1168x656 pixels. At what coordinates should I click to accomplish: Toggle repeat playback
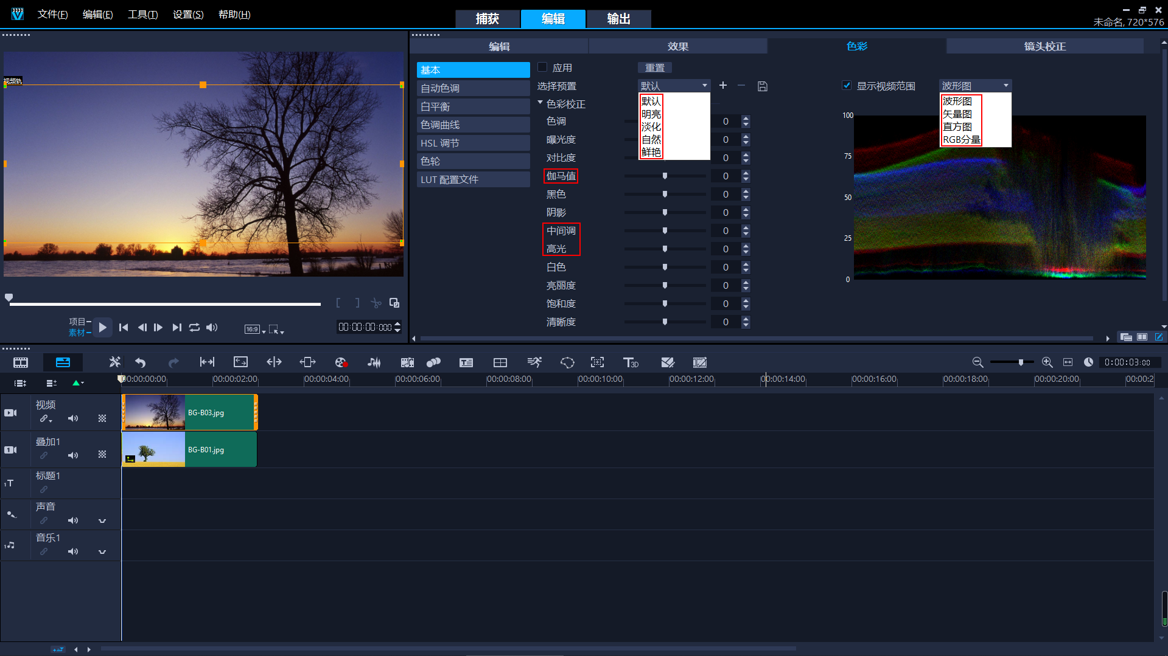[x=194, y=328]
